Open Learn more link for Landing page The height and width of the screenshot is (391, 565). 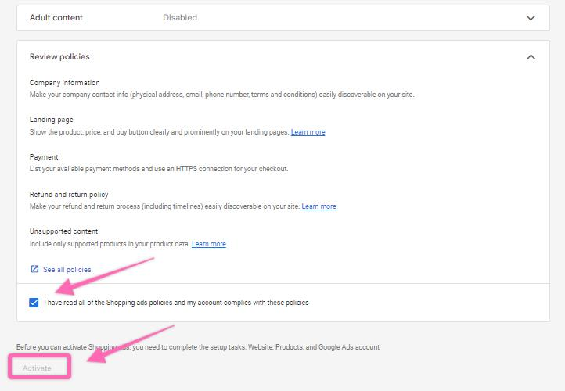(x=308, y=132)
